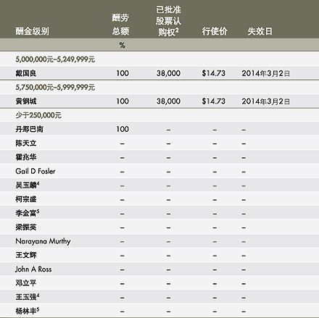Click the Gail D Fosler row
319x318 pixels.
159,171
